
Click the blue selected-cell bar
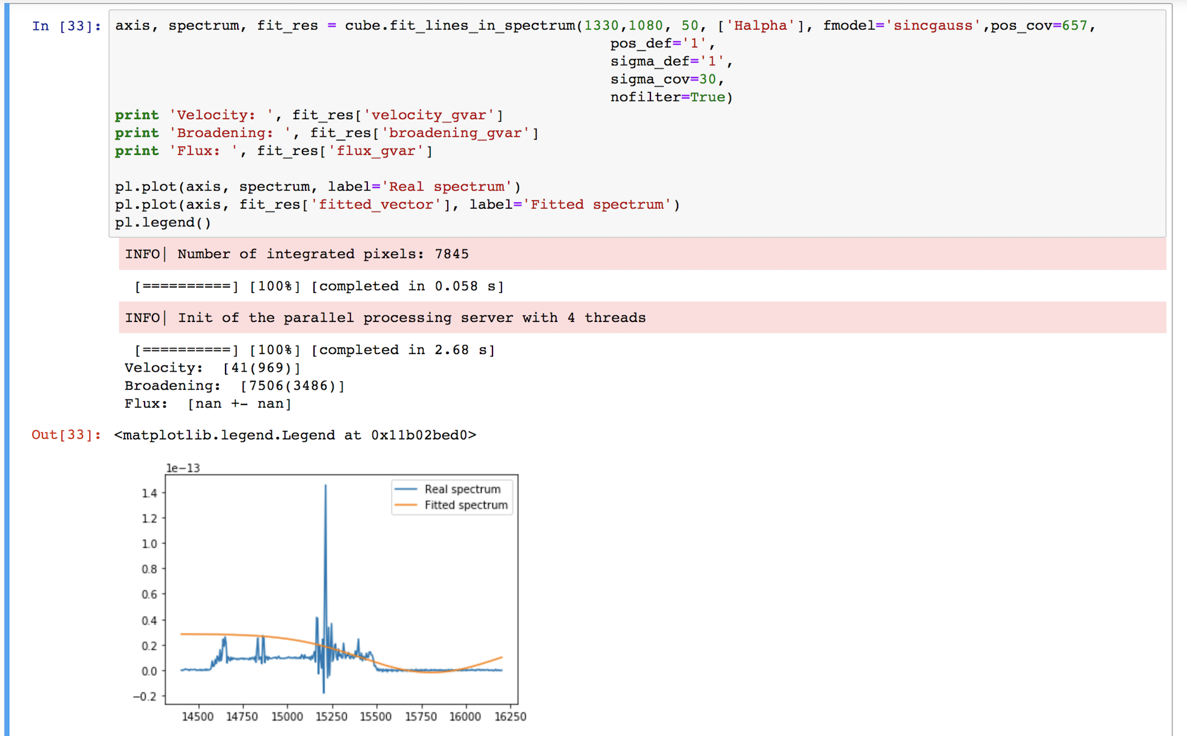[7, 369]
